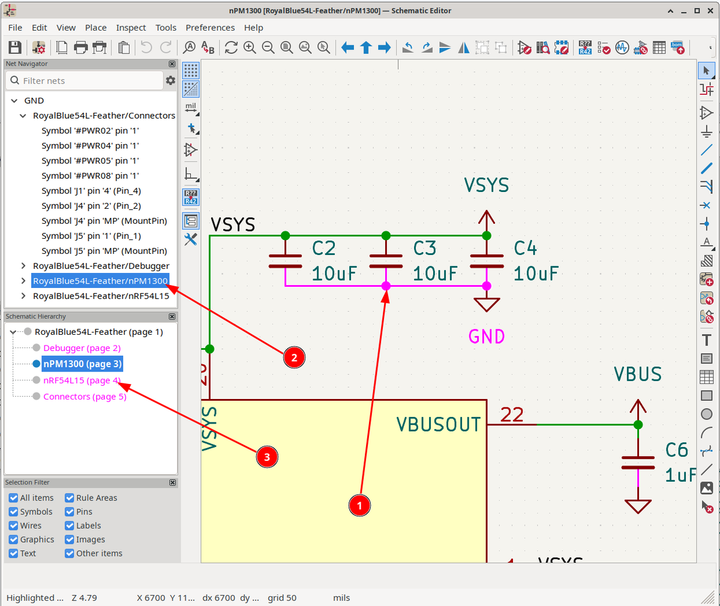Collapse RoyalBlue54L-Feather/Connectors node
The image size is (720, 606).
tap(23, 116)
